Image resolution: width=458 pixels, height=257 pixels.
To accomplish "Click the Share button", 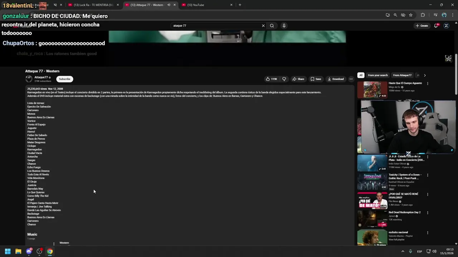I will tap(298, 79).
